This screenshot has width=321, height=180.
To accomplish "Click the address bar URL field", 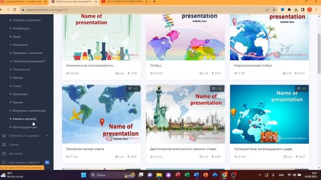I will (x=143, y=10).
